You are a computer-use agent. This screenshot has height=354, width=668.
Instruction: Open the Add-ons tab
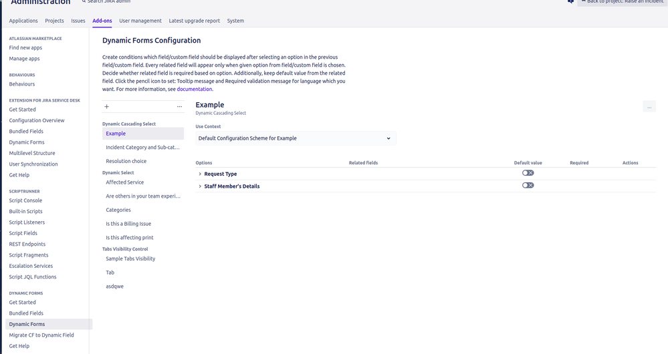(x=102, y=21)
